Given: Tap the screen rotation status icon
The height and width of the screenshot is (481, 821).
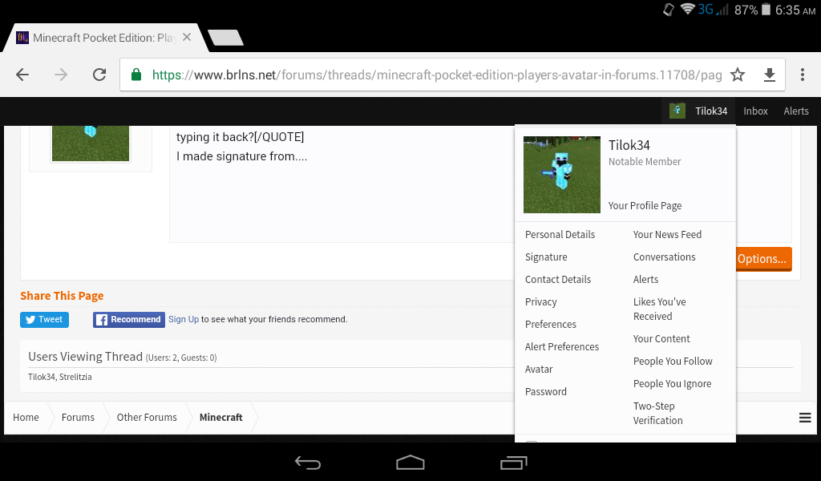Looking at the screenshot, I should [x=669, y=10].
